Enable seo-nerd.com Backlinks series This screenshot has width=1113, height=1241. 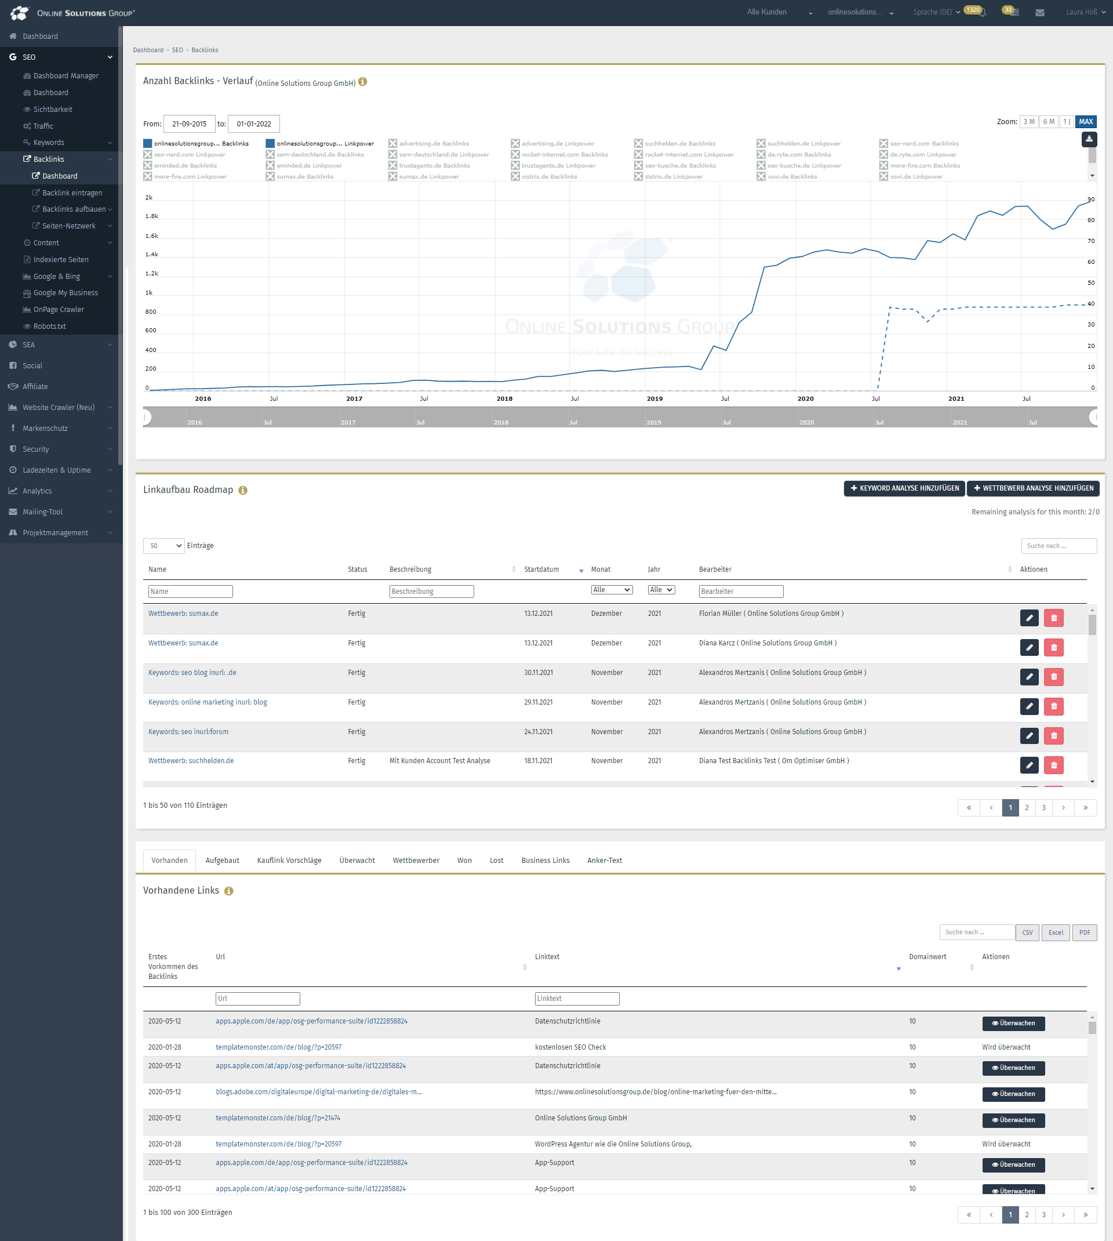tap(919, 143)
